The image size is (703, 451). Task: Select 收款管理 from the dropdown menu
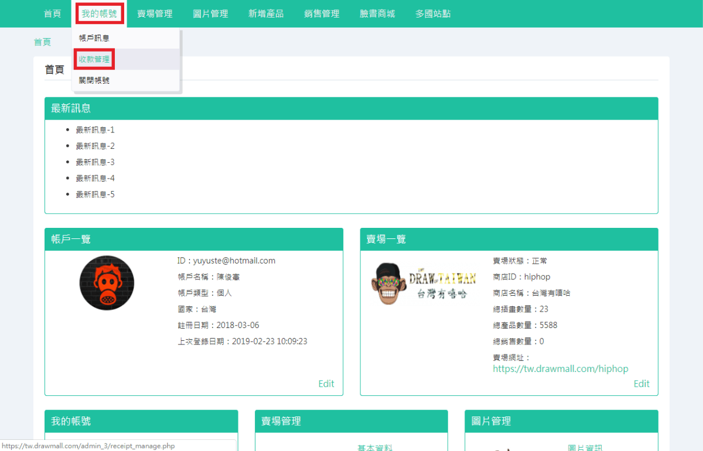tap(94, 59)
